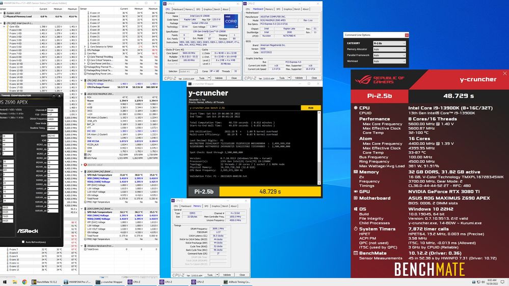
Task: Click the BenchMate section icon in result panel
Action: coord(356,253)
